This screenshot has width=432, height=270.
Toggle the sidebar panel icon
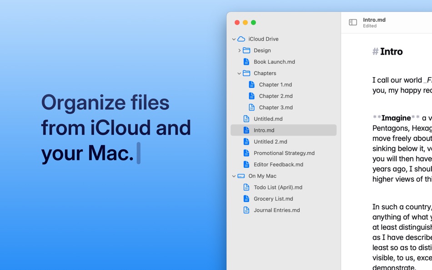[x=353, y=22]
